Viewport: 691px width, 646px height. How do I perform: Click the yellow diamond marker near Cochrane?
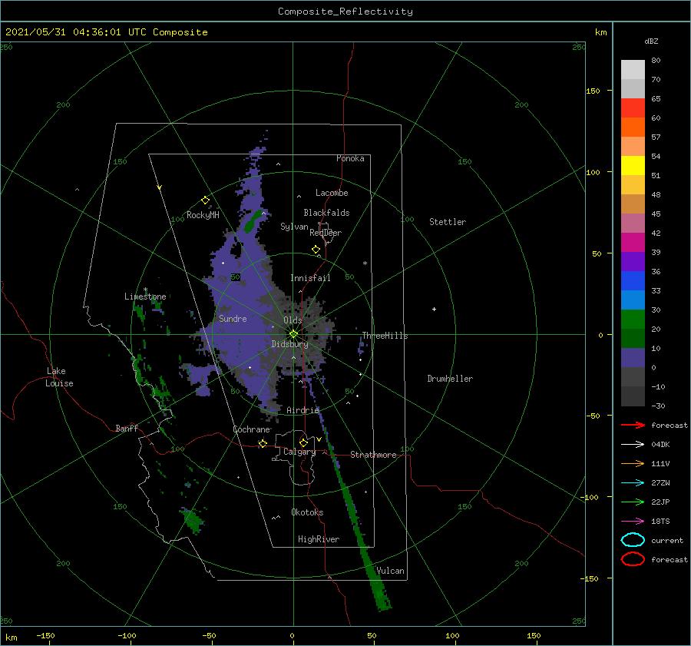point(263,443)
